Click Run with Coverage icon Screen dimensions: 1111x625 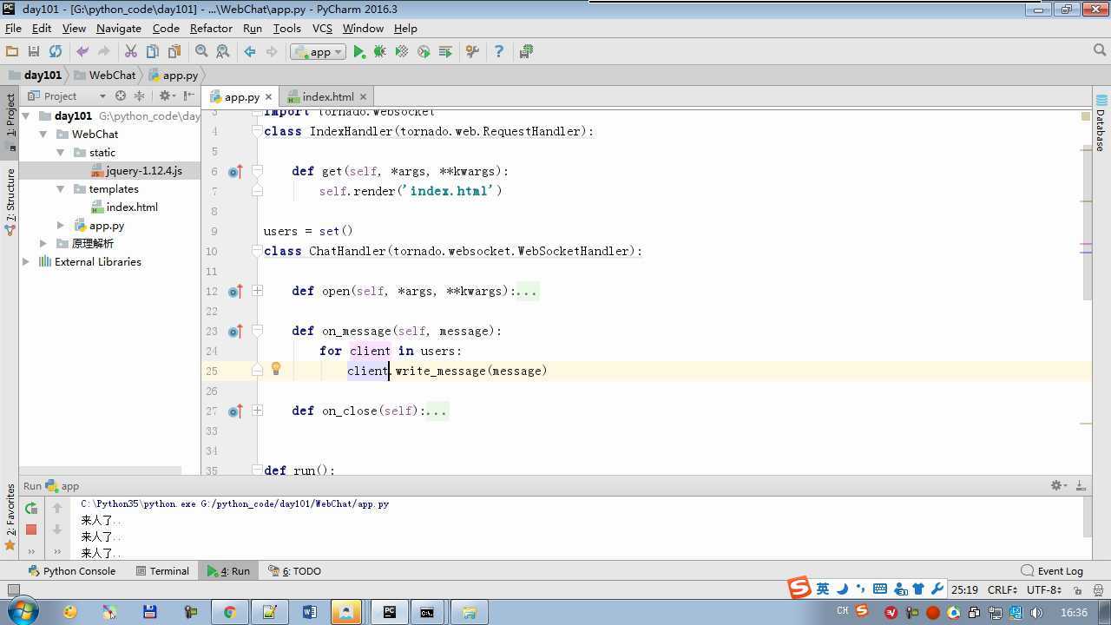click(x=402, y=52)
